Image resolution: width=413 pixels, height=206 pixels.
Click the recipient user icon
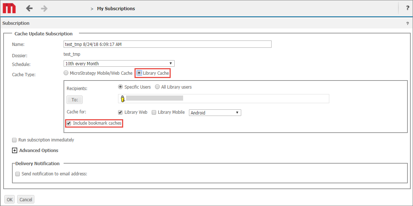122,99
